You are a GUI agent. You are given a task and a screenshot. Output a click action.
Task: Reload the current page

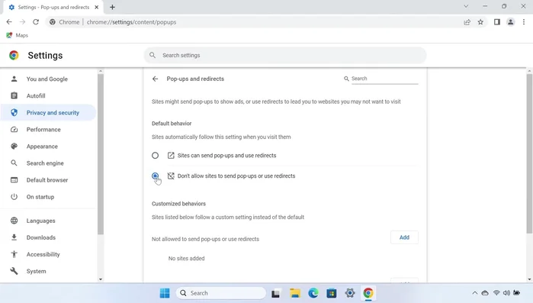point(36,22)
